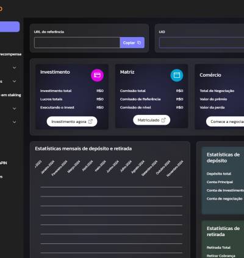Click the Comércio card title
Screen dimensions: 244x258
[x=210, y=75]
